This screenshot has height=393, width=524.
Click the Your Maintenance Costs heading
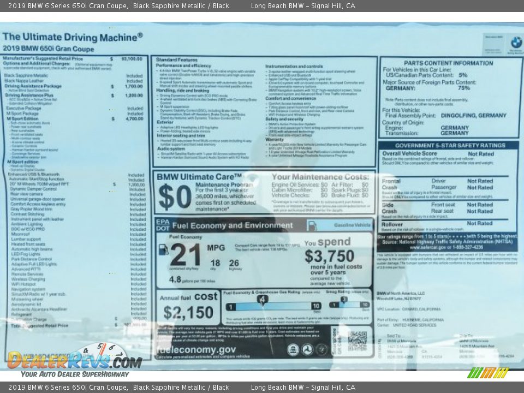coord(320,177)
